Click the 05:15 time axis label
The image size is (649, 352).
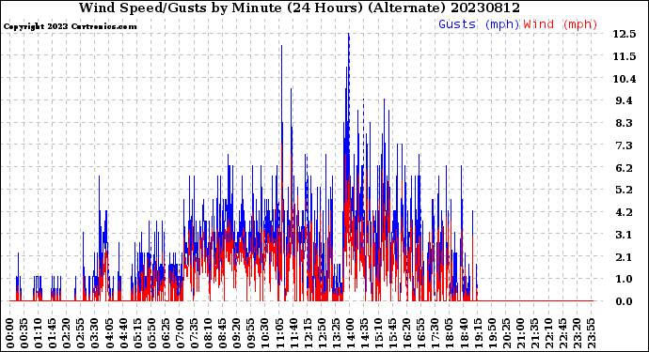(138, 333)
